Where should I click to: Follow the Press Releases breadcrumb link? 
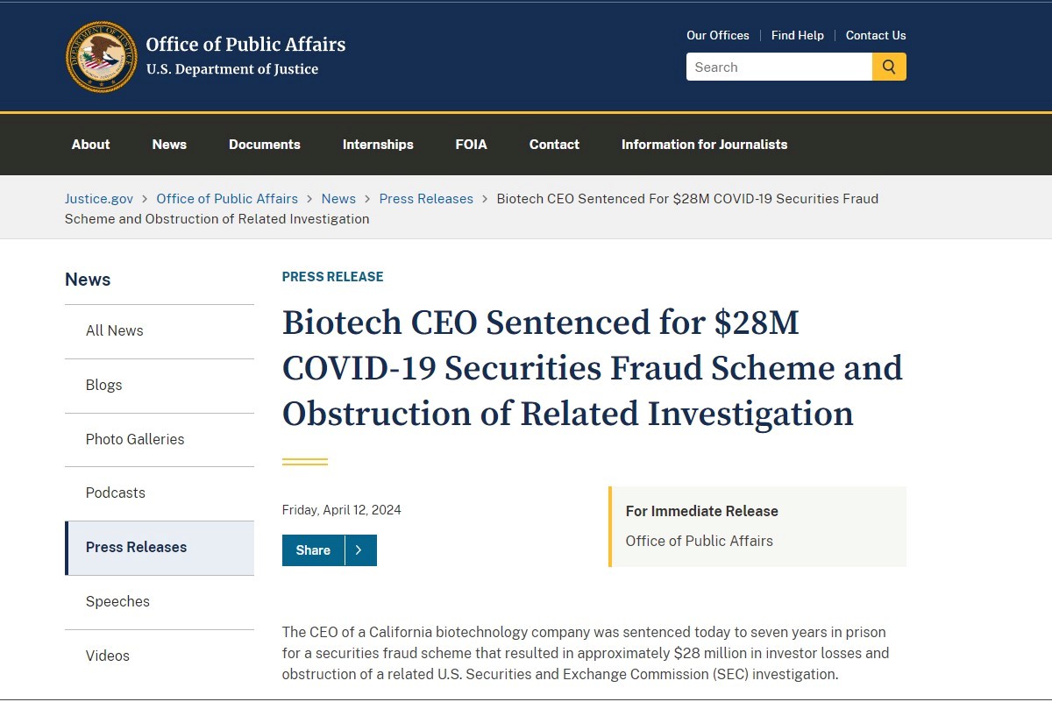(426, 199)
